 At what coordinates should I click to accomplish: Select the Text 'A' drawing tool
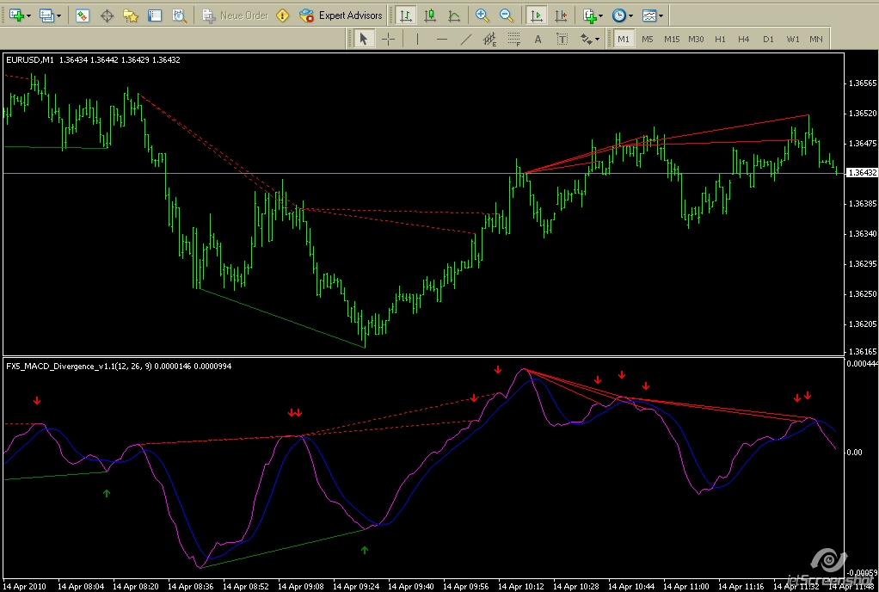538,39
